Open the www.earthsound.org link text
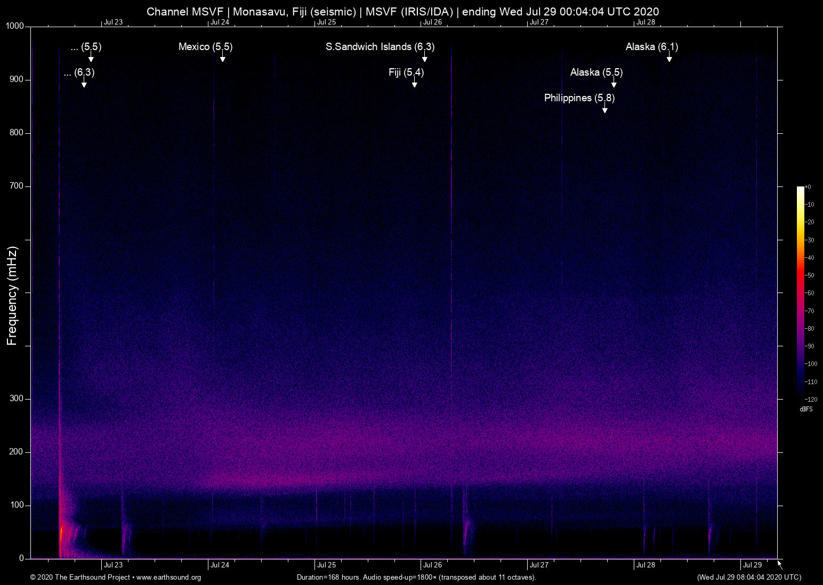Image resolution: width=823 pixels, height=585 pixels. click(x=168, y=578)
